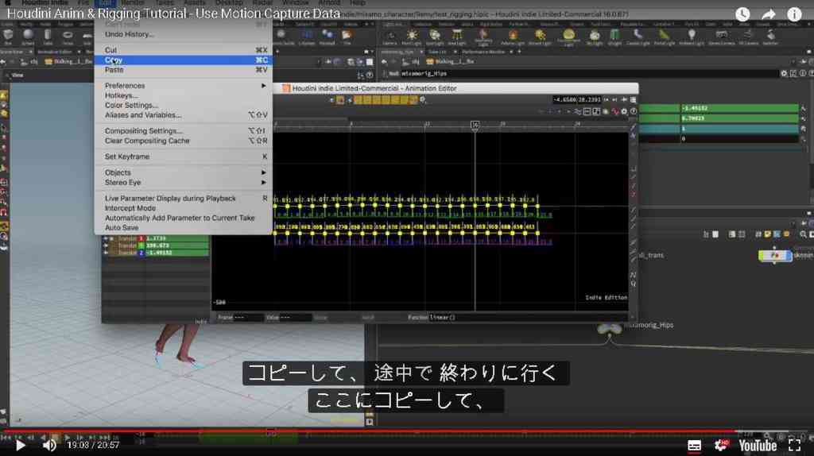The height and width of the screenshot is (456, 814).
Task: Select the GI Light shelf tool
Action: pyautogui.click(x=614, y=37)
